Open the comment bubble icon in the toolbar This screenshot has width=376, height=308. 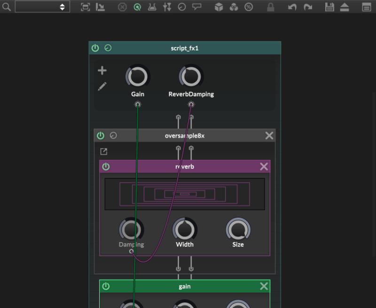(x=197, y=7)
